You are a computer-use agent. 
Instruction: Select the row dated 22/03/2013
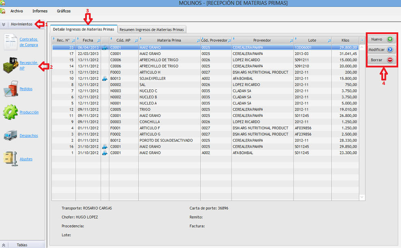[205, 53]
